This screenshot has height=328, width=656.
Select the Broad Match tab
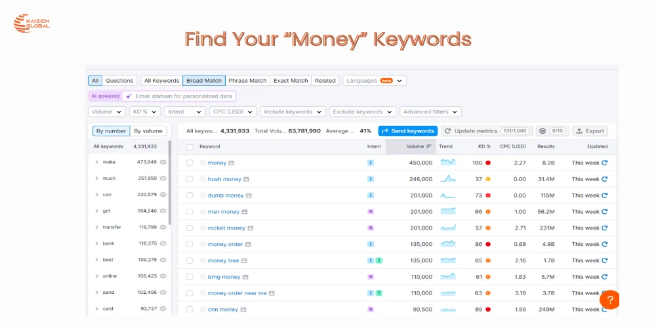pyautogui.click(x=204, y=81)
